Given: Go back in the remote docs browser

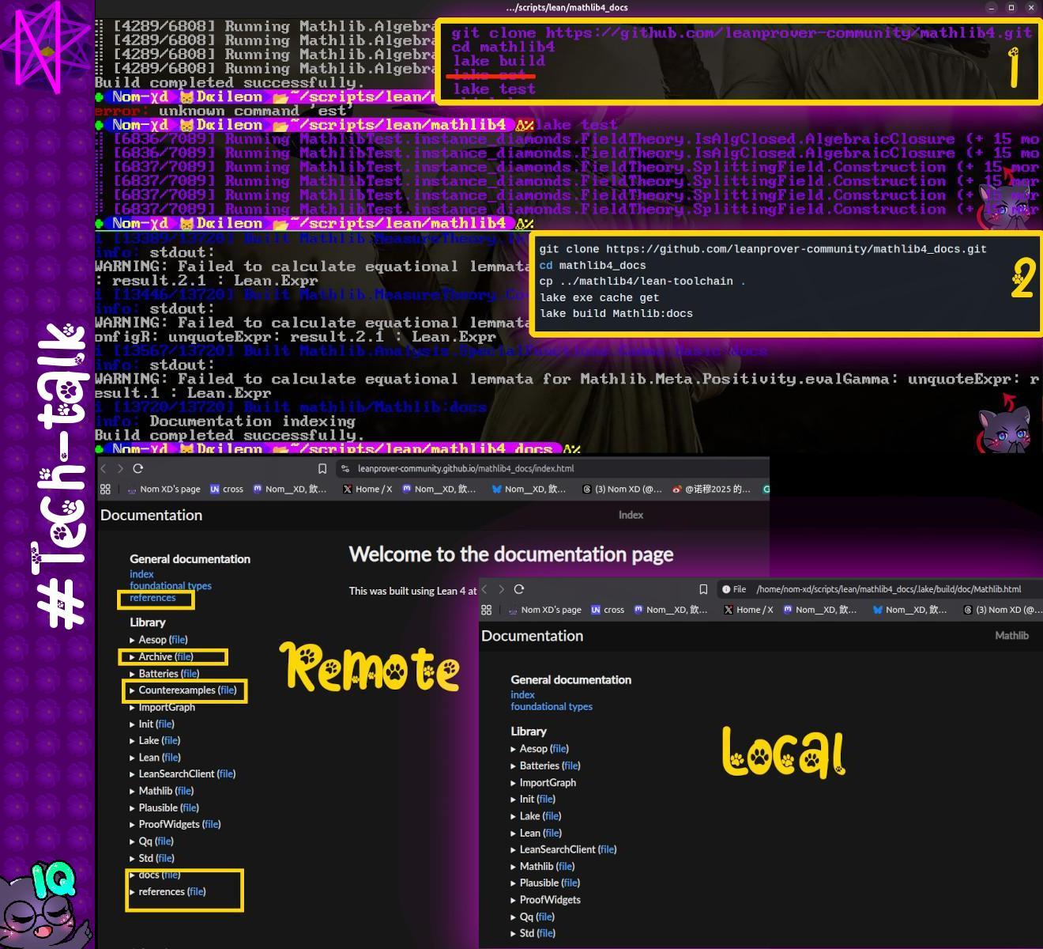Looking at the screenshot, I should point(103,468).
